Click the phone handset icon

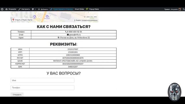66,32
